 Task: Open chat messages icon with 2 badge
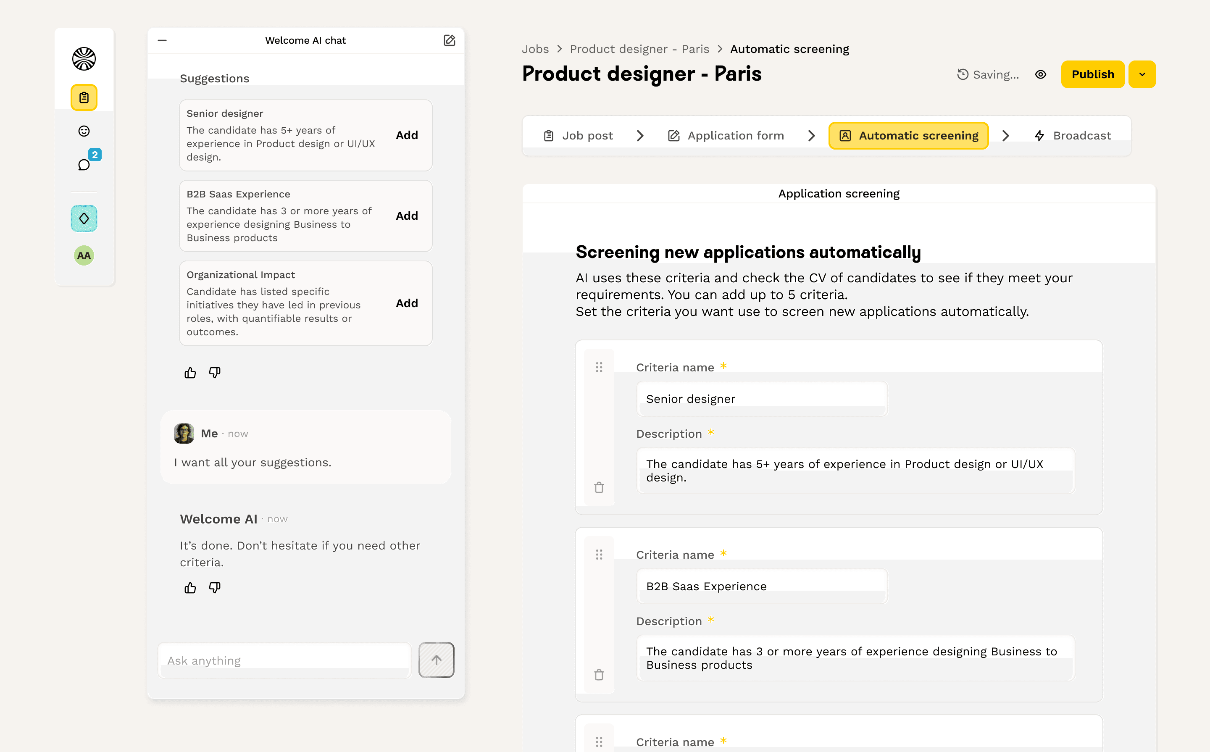click(x=84, y=165)
